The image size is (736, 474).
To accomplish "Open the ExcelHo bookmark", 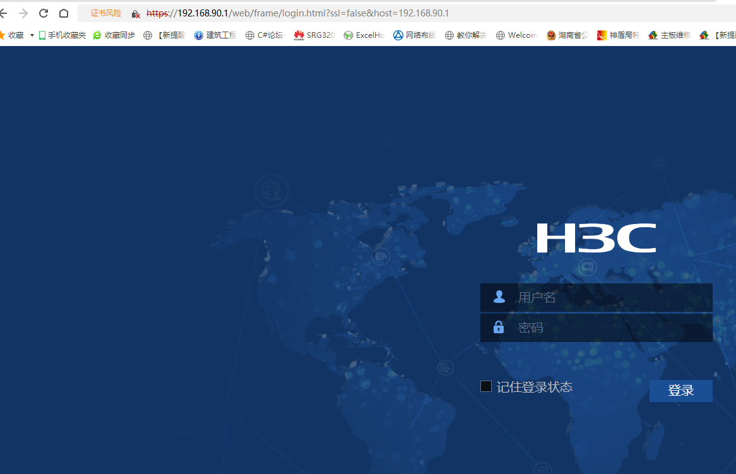I will [364, 35].
